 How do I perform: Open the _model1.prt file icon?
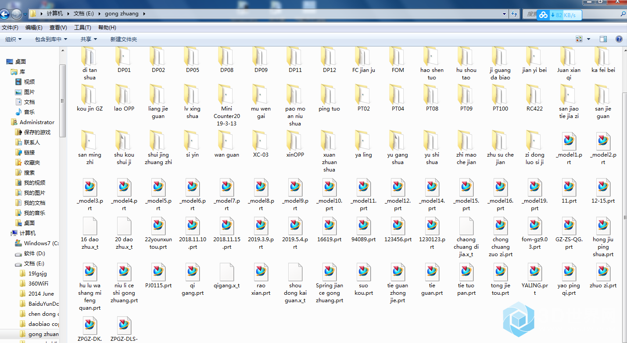point(569,141)
